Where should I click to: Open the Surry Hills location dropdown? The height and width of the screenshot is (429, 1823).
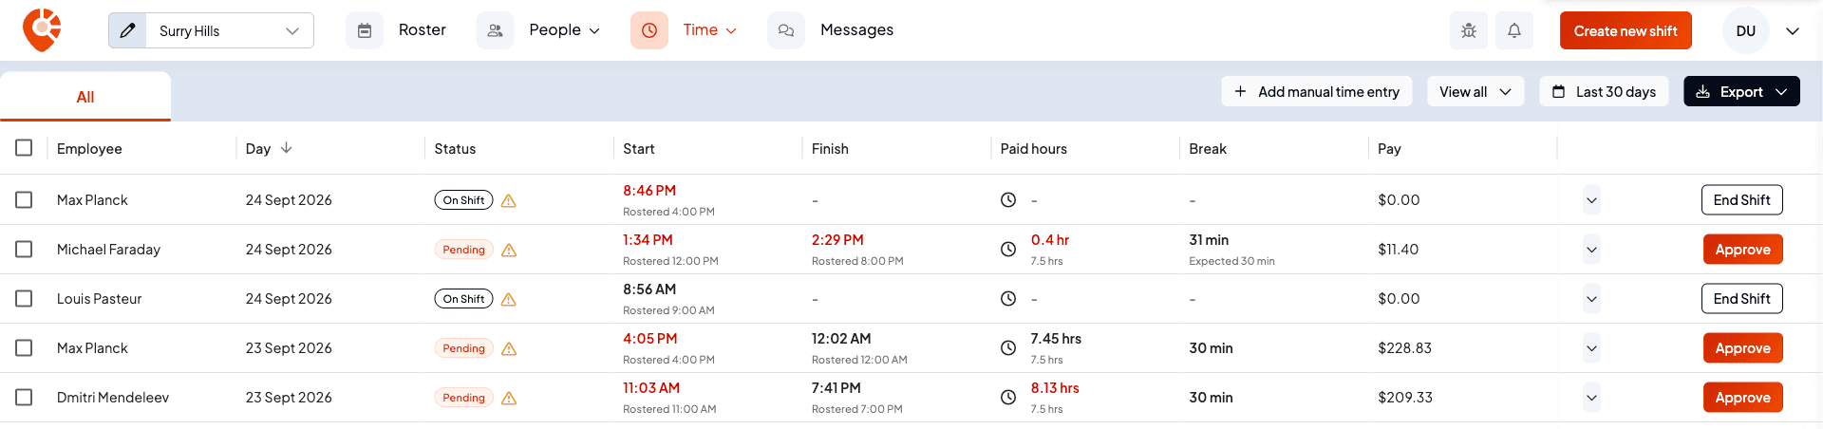(229, 30)
